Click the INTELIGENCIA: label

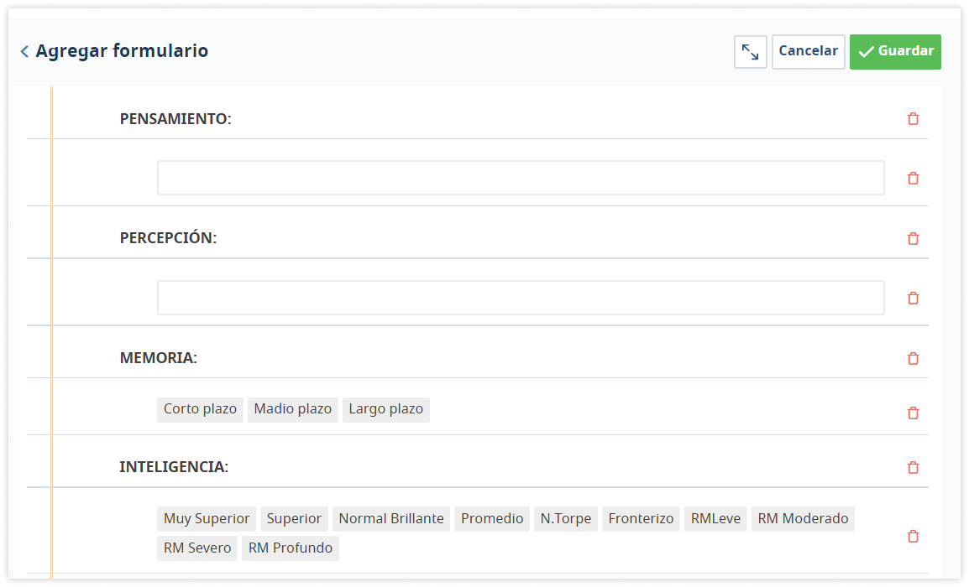click(x=174, y=467)
